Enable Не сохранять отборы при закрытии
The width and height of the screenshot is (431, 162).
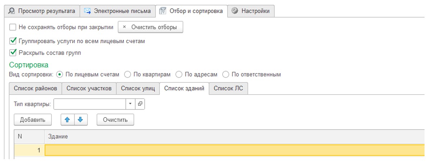(13, 27)
